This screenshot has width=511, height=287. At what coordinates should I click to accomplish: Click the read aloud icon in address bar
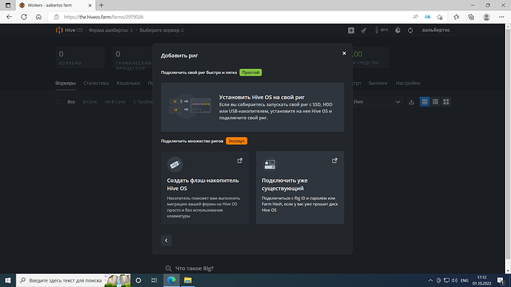click(x=415, y=17)
